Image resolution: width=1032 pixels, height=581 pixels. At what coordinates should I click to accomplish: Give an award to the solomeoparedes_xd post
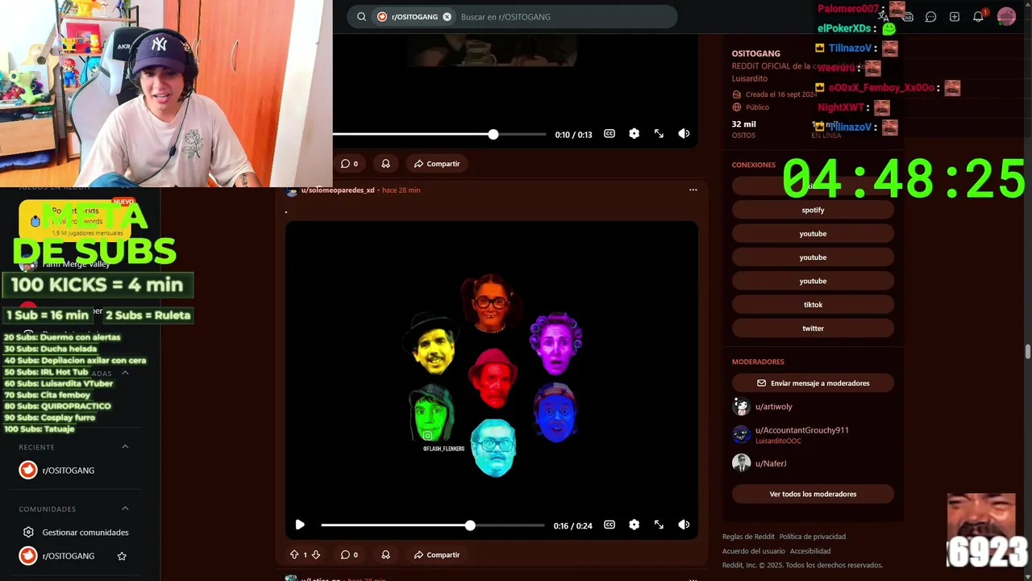pyautogui.click(x=385, y=555)
